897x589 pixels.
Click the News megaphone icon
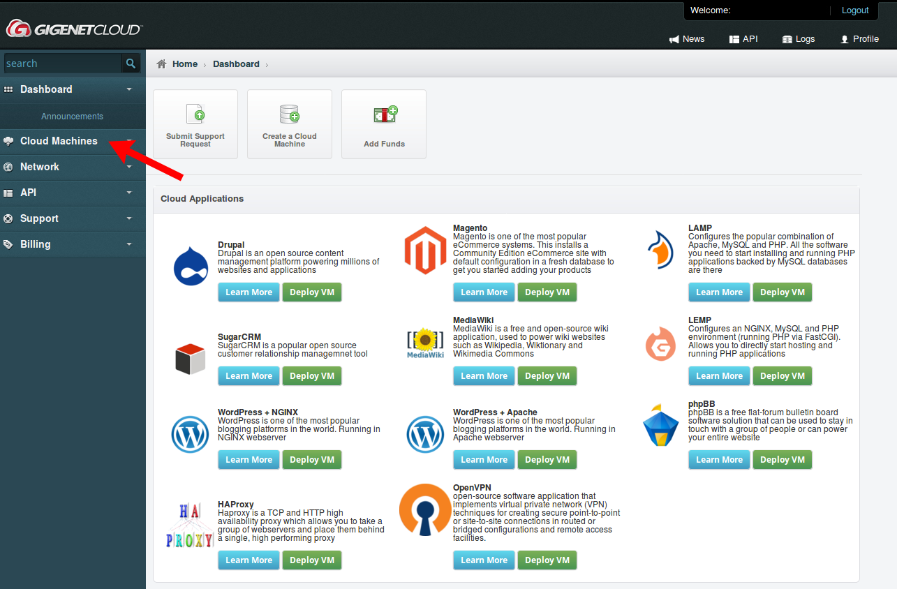674,39
